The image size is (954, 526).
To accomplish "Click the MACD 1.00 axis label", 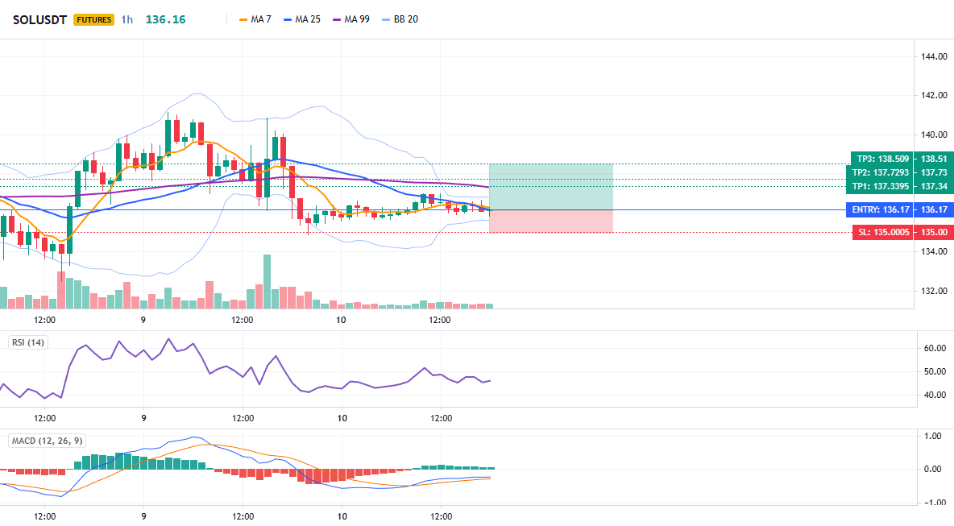I will [x=933, y=436].
